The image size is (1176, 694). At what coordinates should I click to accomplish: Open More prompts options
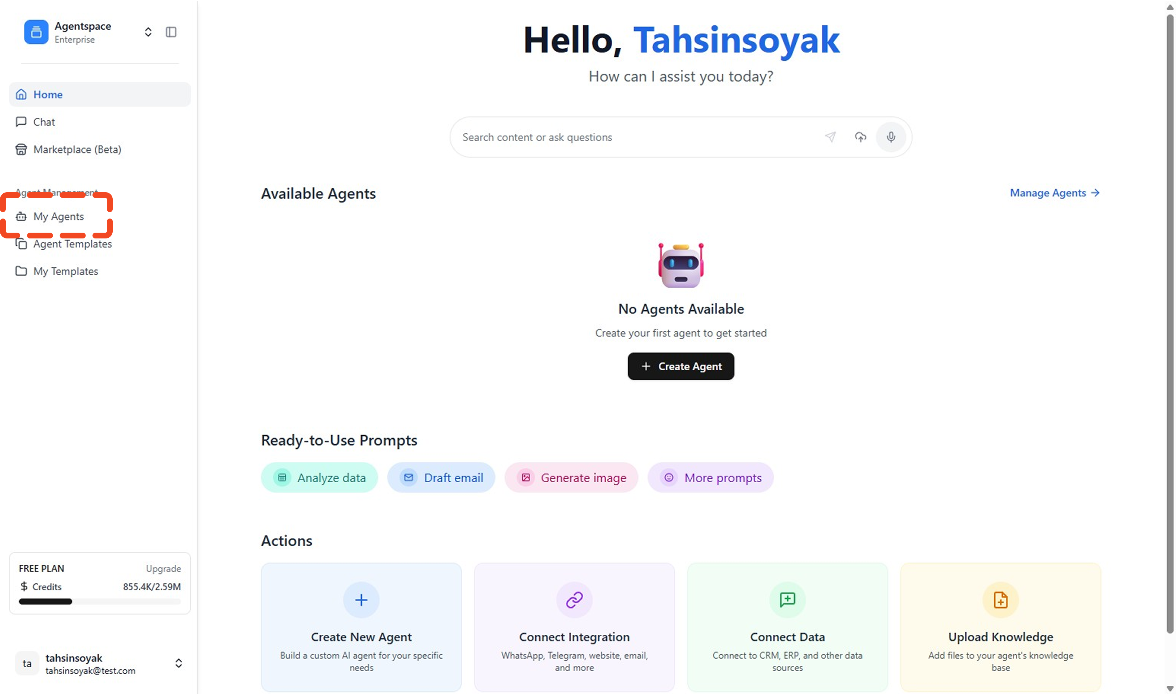(710, 478)
